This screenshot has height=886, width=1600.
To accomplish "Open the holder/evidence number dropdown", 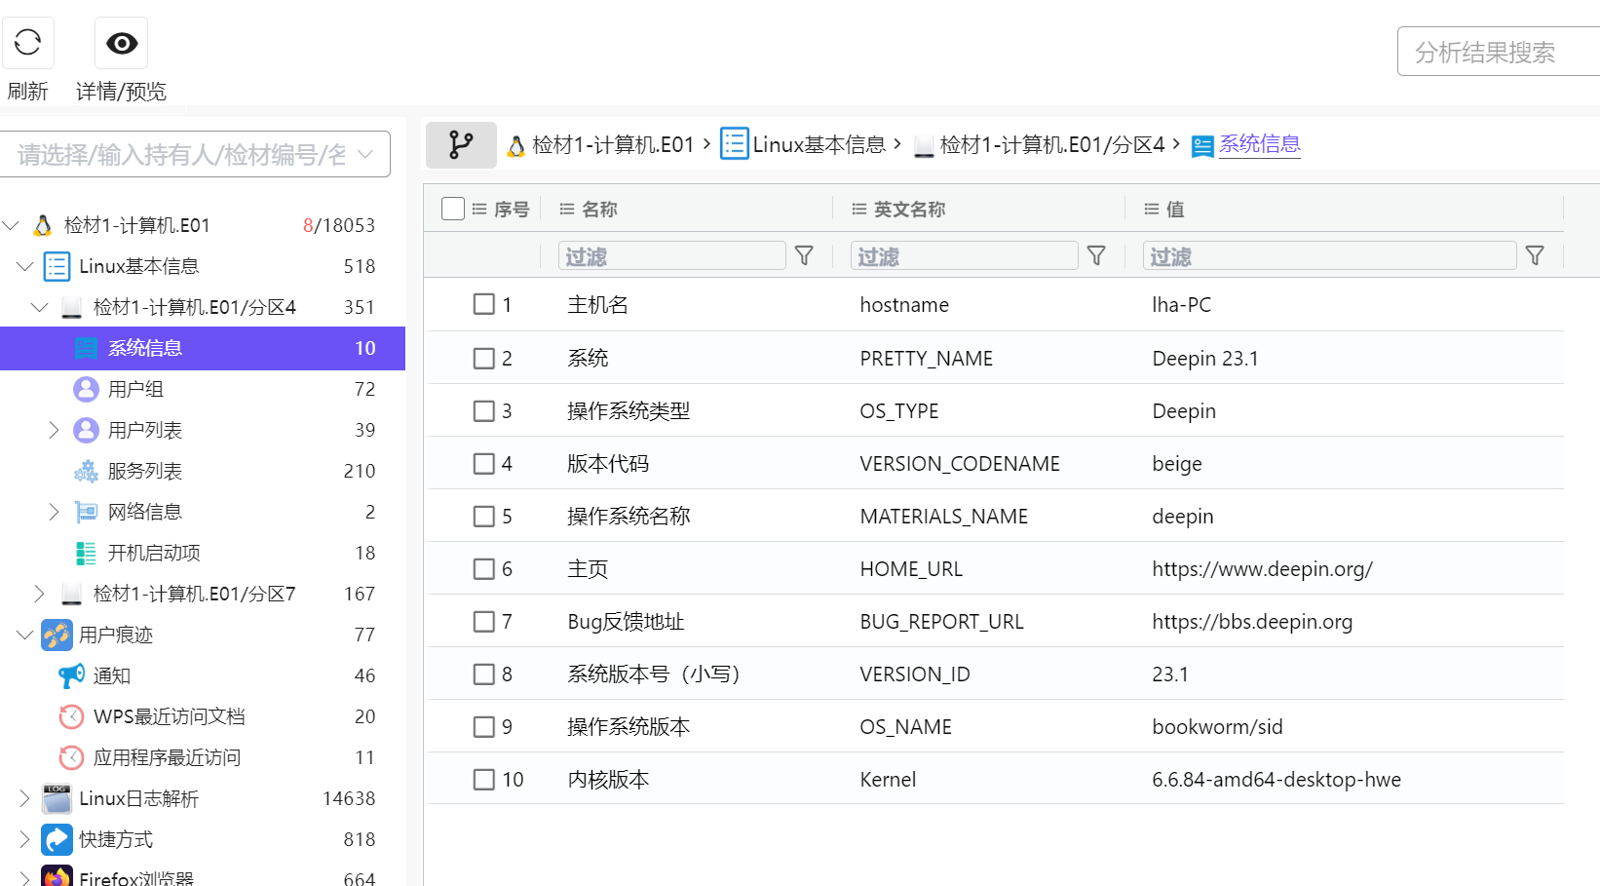I will (195, 154).
